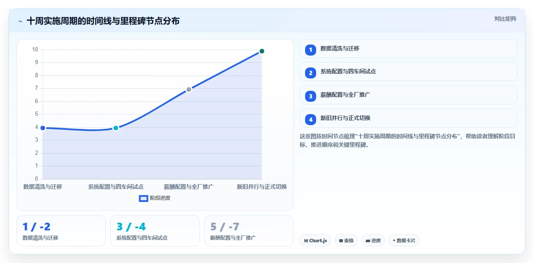Click 薪酬配置与全厂推广 caption under 5 / -7
Image resolution: width=534 pixels, height=263 pixels.
[x=233, y=238]
